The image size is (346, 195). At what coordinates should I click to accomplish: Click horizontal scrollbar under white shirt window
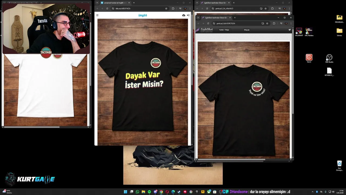(x=32, y=127)
